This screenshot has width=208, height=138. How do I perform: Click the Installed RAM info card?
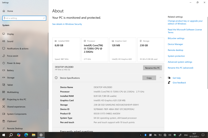[66, 50]
